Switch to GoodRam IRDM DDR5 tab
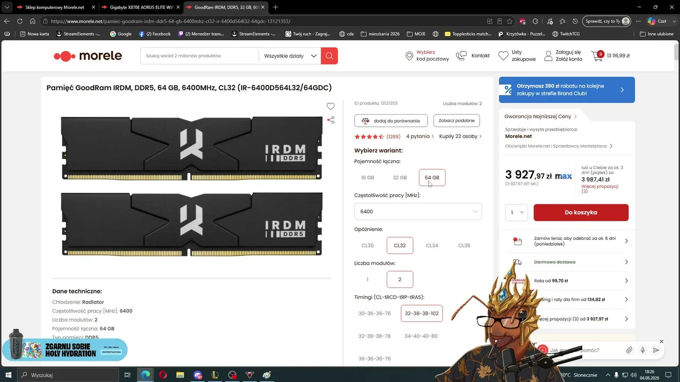Screen dimensions: 680x382 [x=226, y=7]
